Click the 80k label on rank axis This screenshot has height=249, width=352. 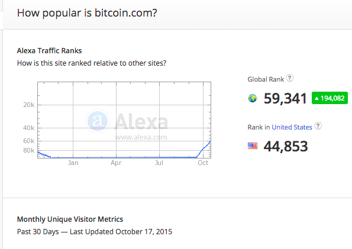click(29, 150)
